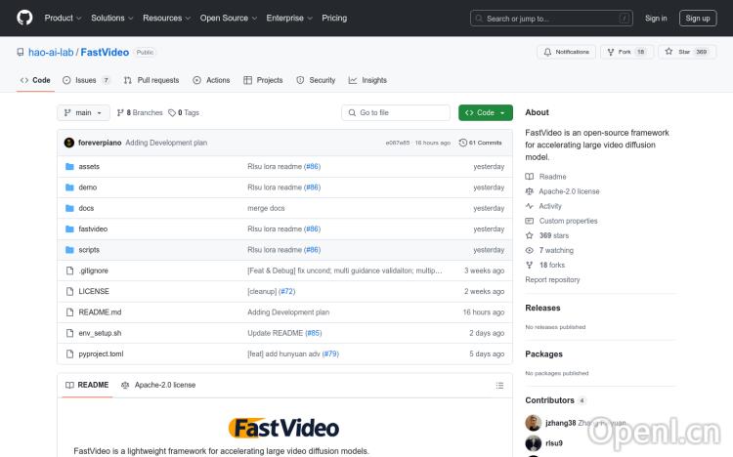Expand the Product menu in header
Image resolution: width=733 pixels, height=457 pixels.
click(x=63, y=18)
